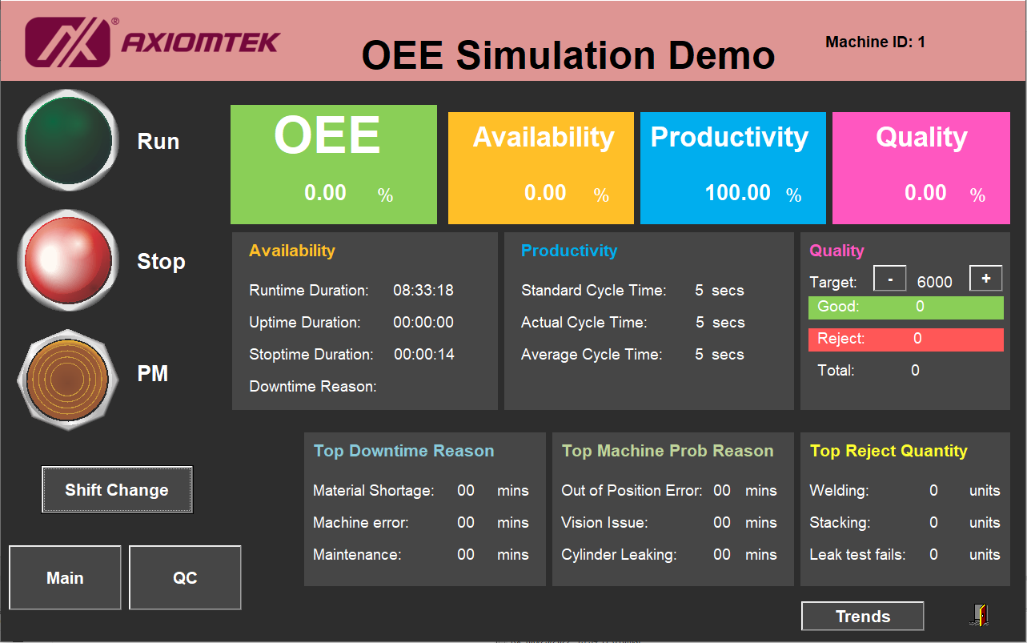Click the Target value showing 6000

[935, 280]
